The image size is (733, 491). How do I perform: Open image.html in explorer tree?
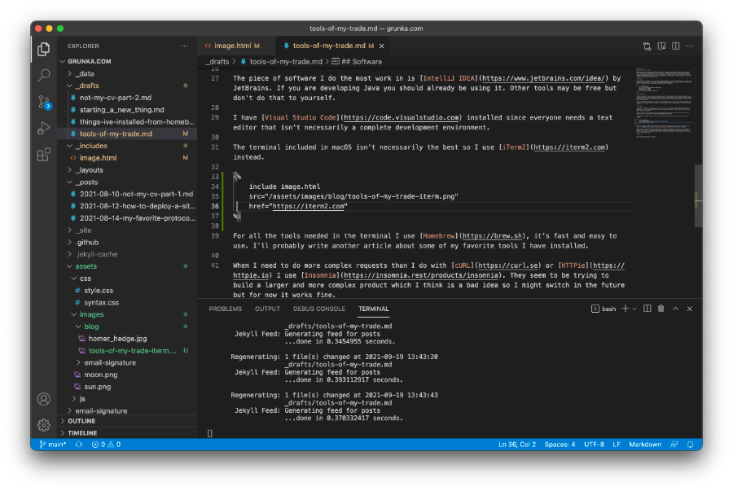(127, 158)
